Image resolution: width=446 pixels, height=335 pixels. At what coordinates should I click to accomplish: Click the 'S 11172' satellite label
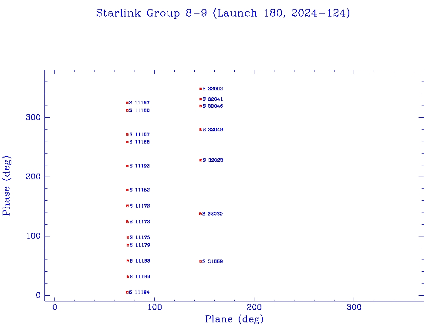pos(140,206)
